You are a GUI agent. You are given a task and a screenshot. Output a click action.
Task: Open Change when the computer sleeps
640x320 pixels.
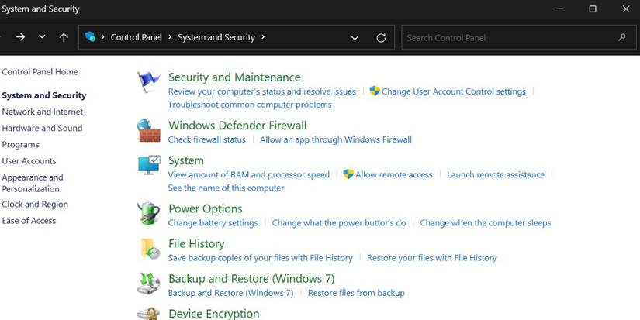pyautogui.click(x=486, y=223)
